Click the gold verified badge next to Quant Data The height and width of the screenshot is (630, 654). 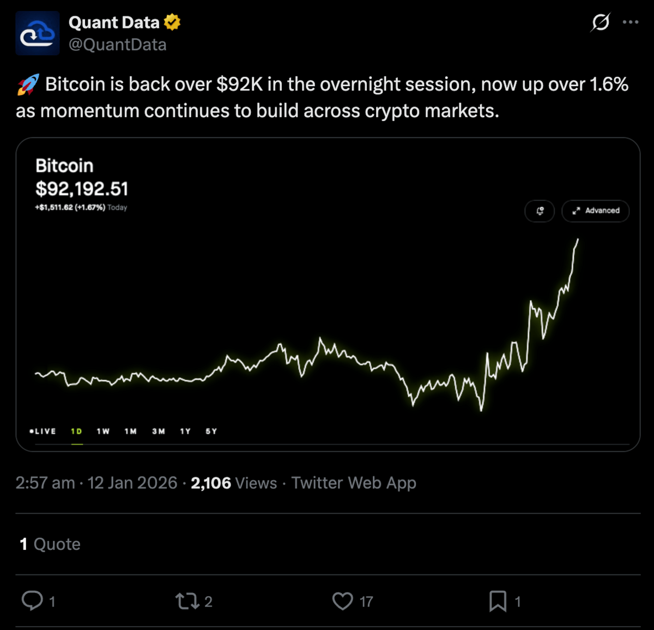click(172, 22)
